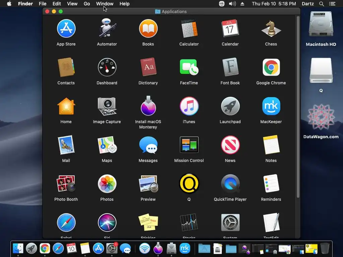Open Spotlight search magnifier
343x257 pixels.
click(321, 4)
